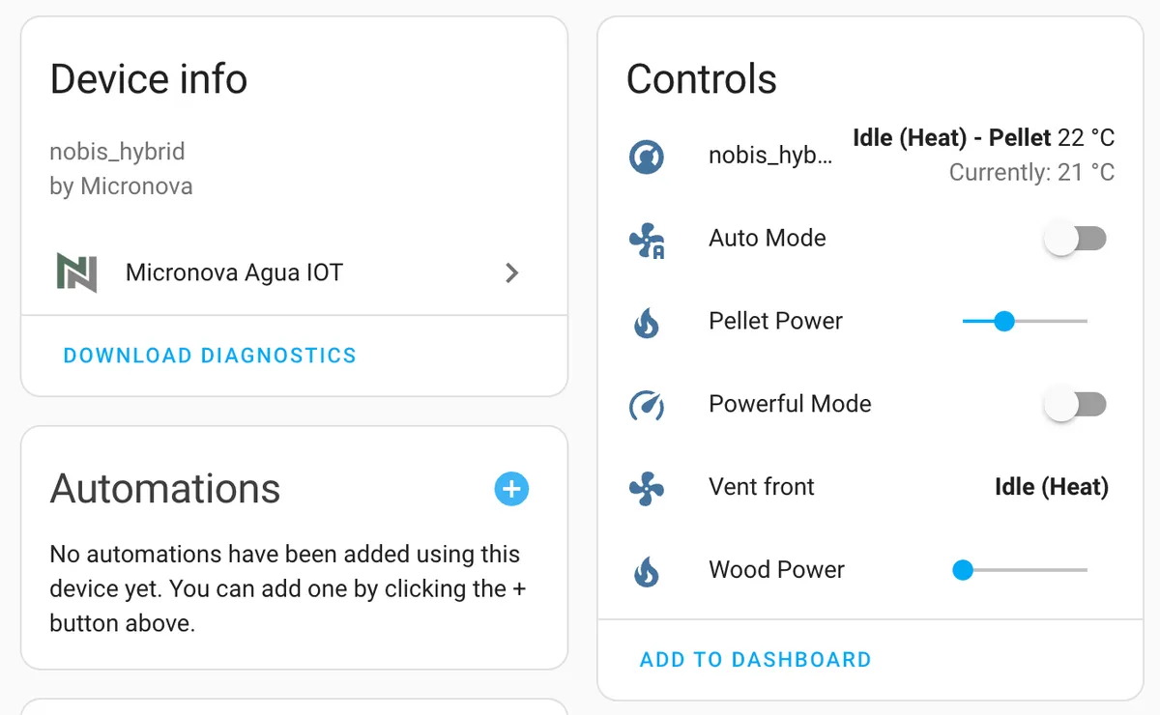The image size is (1160, 715).
Task: Click the Micronova Agua IOT logo icon
Action: (x=76, y=272)
